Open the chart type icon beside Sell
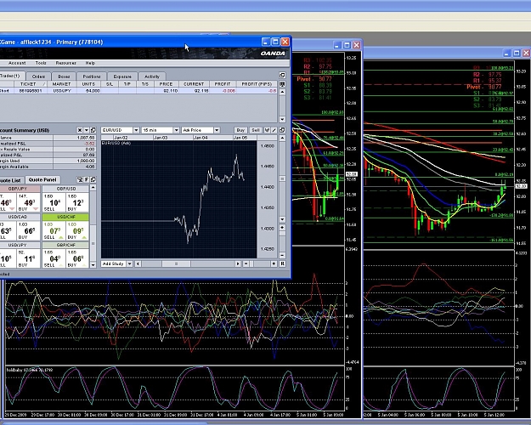531x425 pixels. [x=267, y=130]
